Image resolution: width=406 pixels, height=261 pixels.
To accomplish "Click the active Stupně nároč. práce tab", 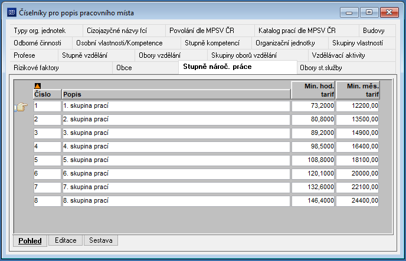I will pyautogui.click(x=238, y=67).
